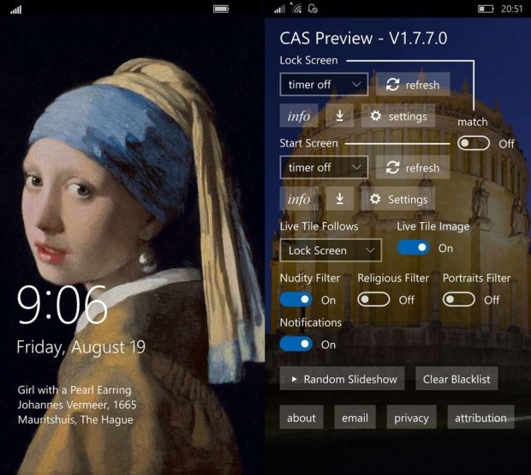Tap the Wi-Fi icon in the status bar
The image size is (531, 475).
point(296,8)
